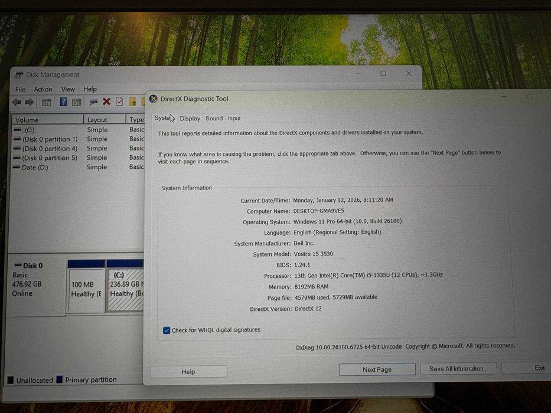Click Save All Information button

[x=458, y=369]
